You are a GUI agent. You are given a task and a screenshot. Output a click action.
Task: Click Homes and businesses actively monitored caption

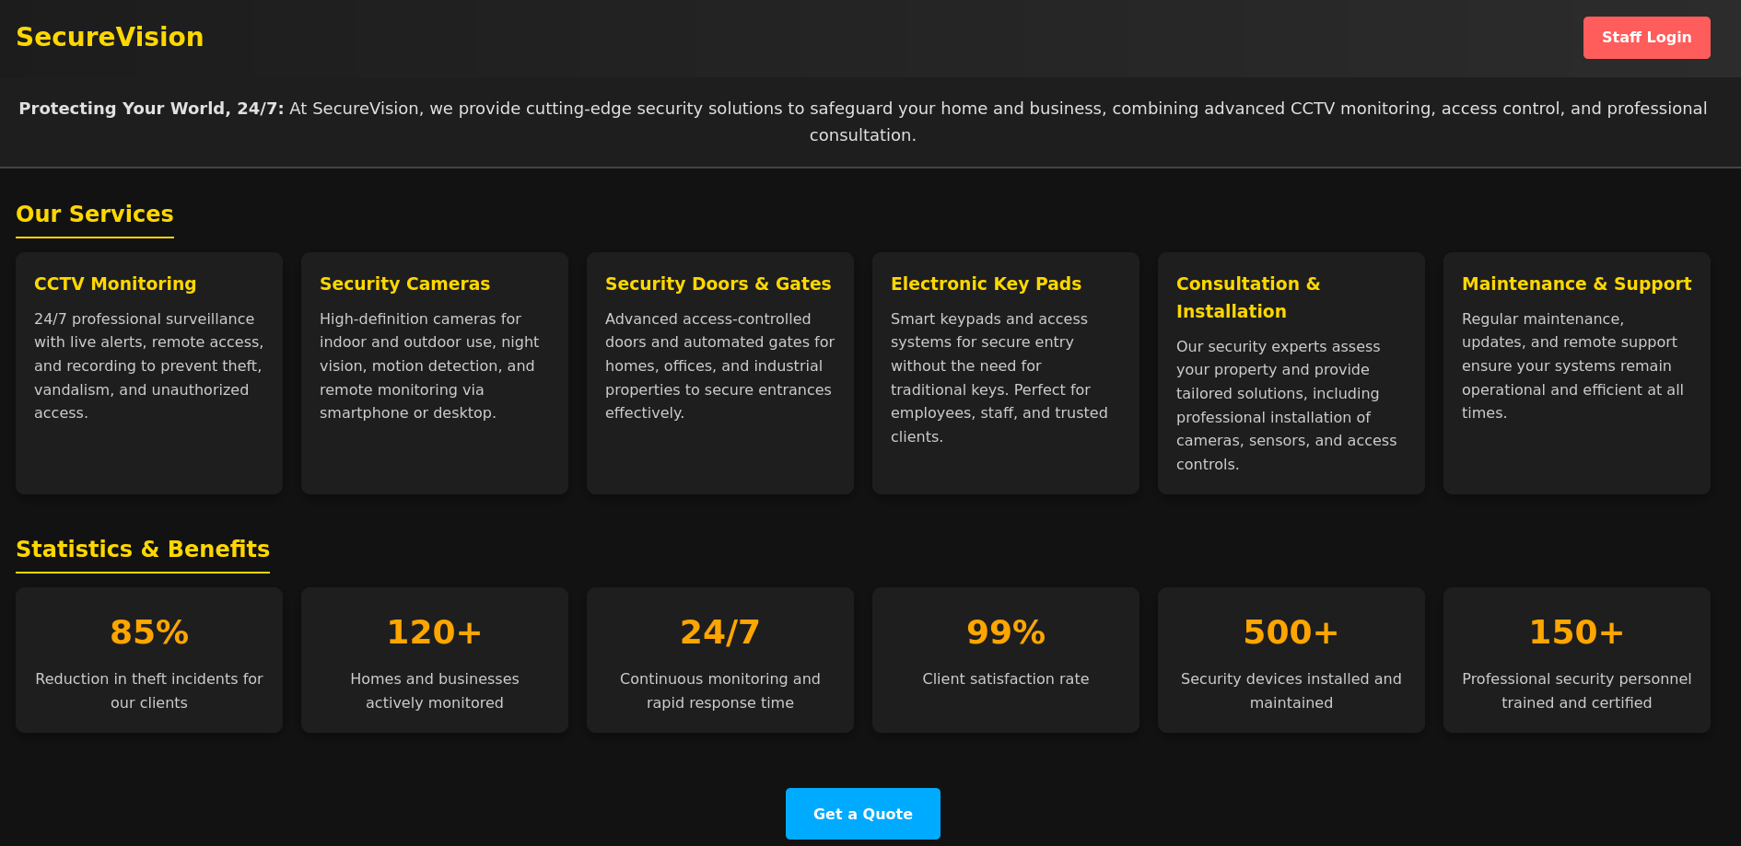[435, 690]
